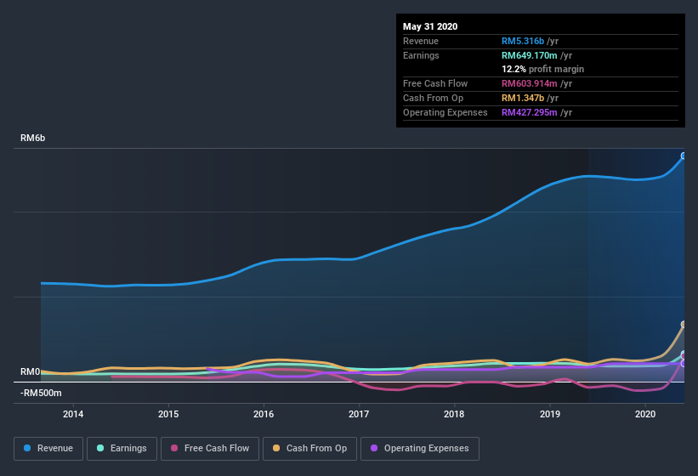The width and height of the screenshot is (698, 476).
Task: Click the 2017 x-axis label
Action: pyautogui.click(x=359, y=414)
